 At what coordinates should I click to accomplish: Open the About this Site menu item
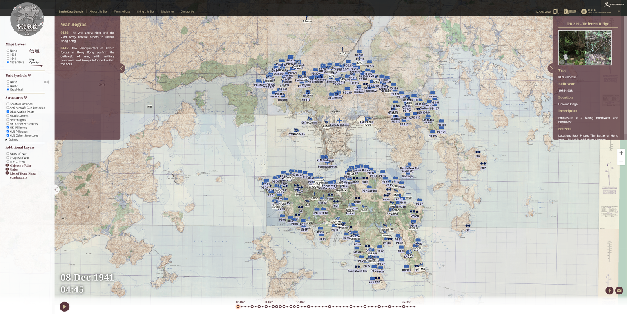point(98,11)
